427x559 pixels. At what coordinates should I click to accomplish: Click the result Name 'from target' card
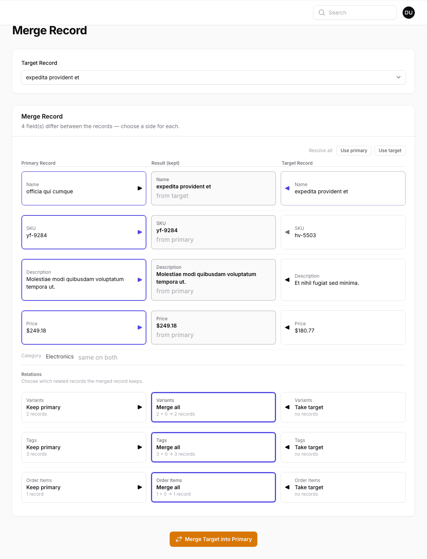click(x=213, y=188)
